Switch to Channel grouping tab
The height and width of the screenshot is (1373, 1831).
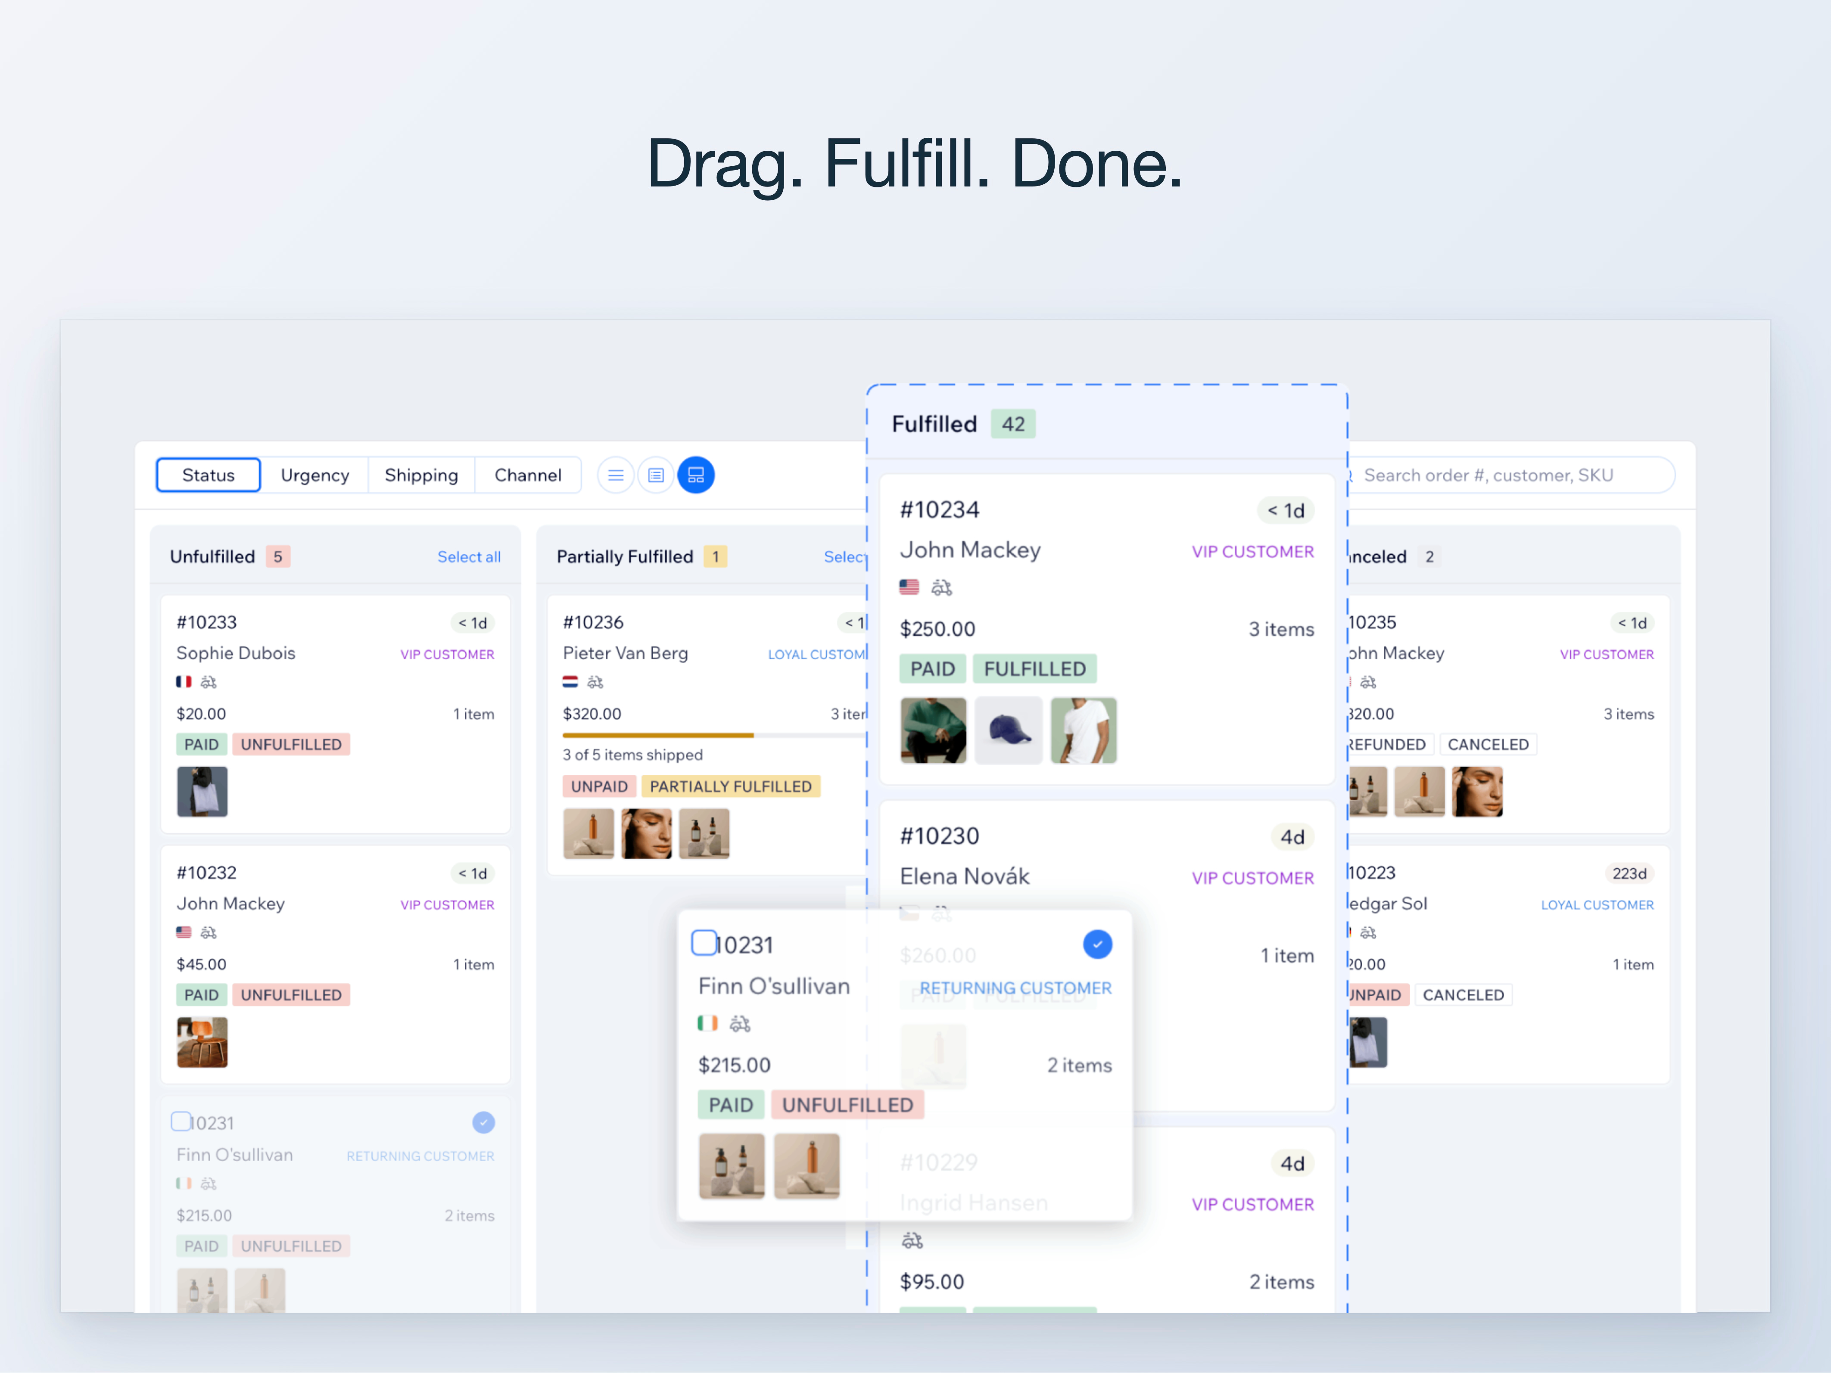coord(527,475)
